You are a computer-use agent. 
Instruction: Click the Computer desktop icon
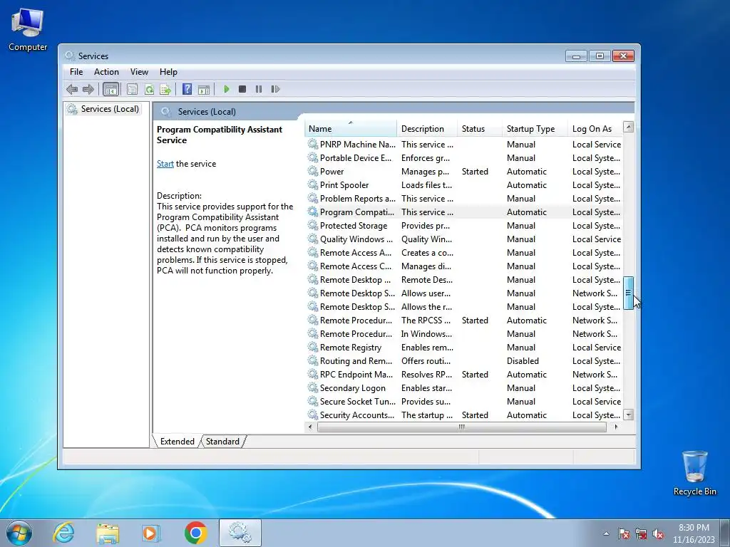[28, 30]
